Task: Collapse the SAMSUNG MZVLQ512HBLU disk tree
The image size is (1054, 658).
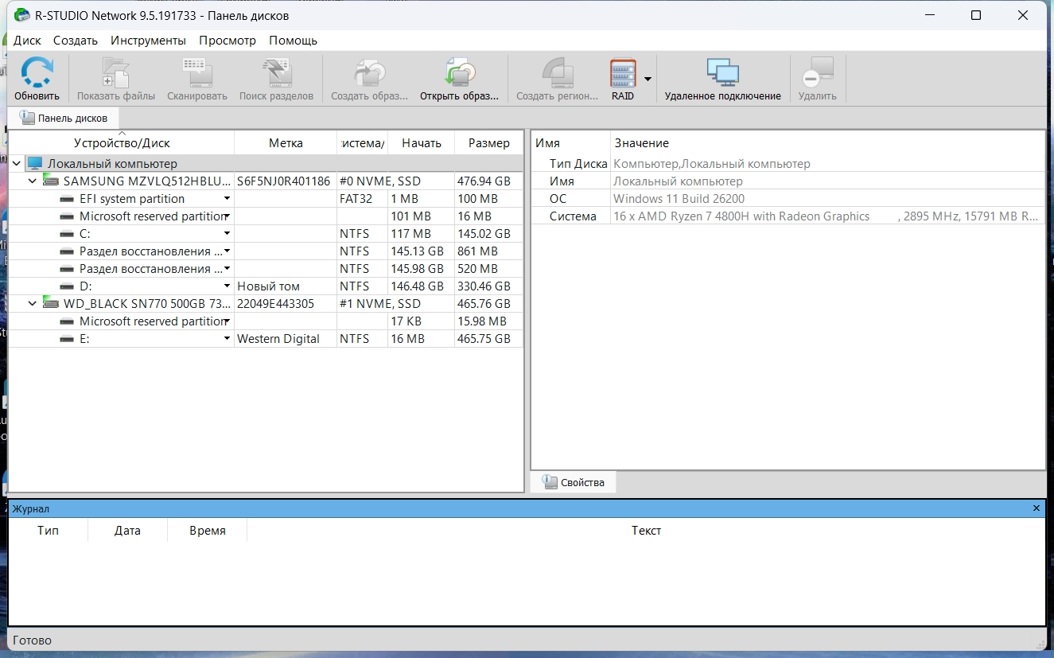Action: click(x=33, y=181)
